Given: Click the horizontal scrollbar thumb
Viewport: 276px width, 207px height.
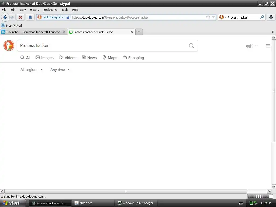Looking at the screenshot, I should pos(126,191).
